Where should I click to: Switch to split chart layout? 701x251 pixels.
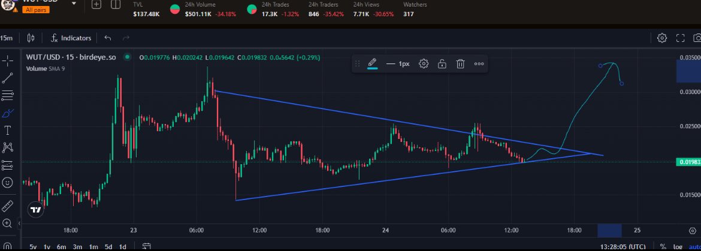(x=116, y=5)
